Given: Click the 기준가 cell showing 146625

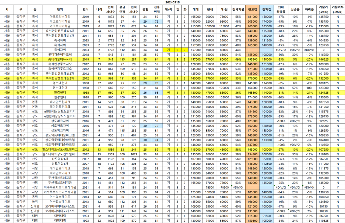Looking at the screenshot, I should (x=323, y=59).
